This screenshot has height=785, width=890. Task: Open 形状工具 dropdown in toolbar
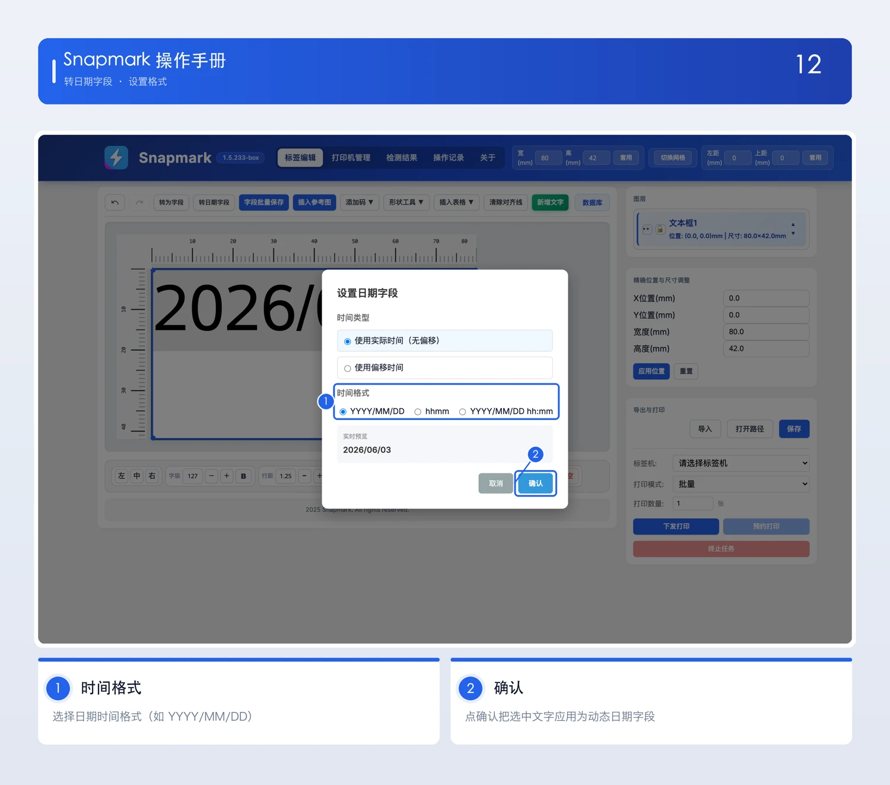click(406, 202)
